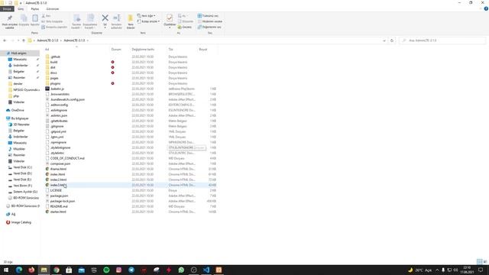This screenshot has height=275, width=489.
Task: Click the Windows Start button
Action: coord(6,270)
